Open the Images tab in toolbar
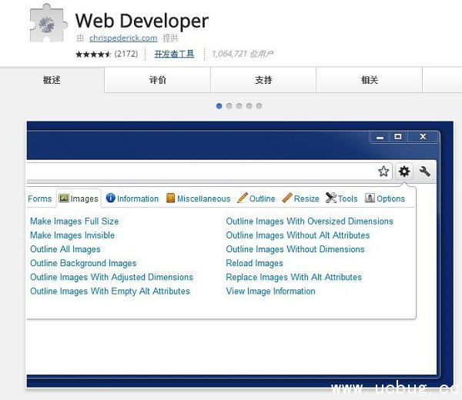462x400 pixels. click(79, 198)
